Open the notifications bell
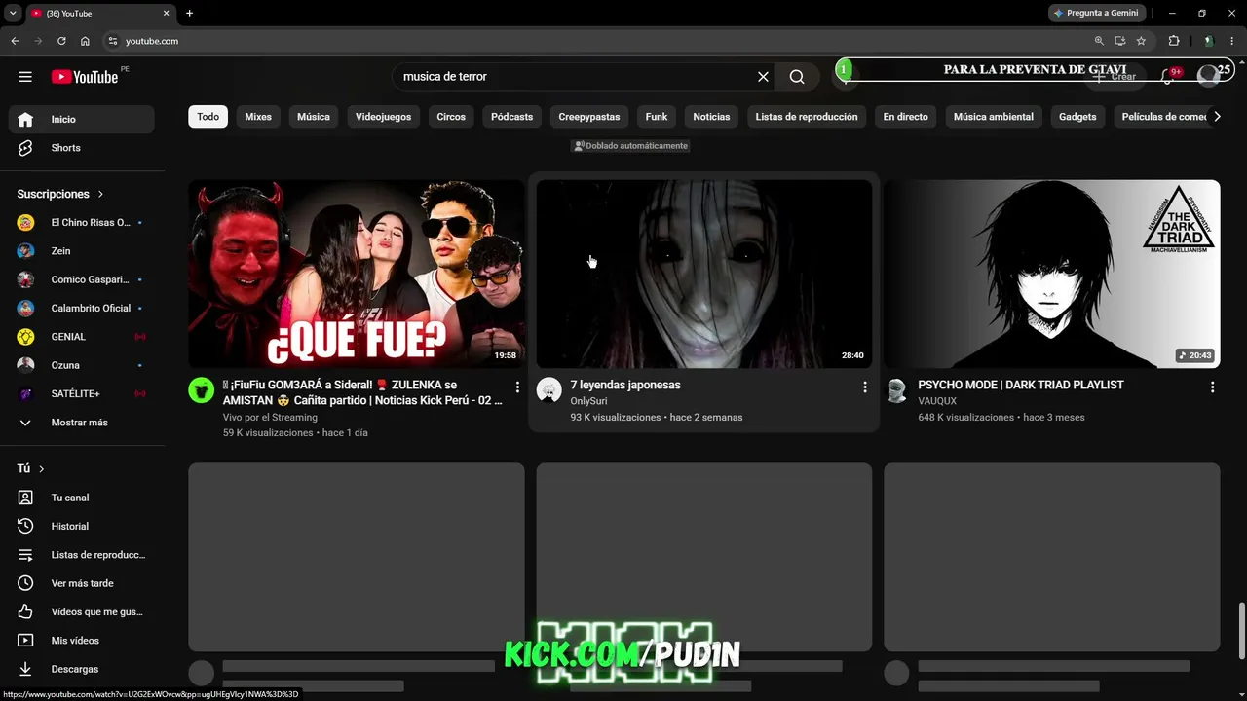1247x701 pixels. coord(1167,76)
